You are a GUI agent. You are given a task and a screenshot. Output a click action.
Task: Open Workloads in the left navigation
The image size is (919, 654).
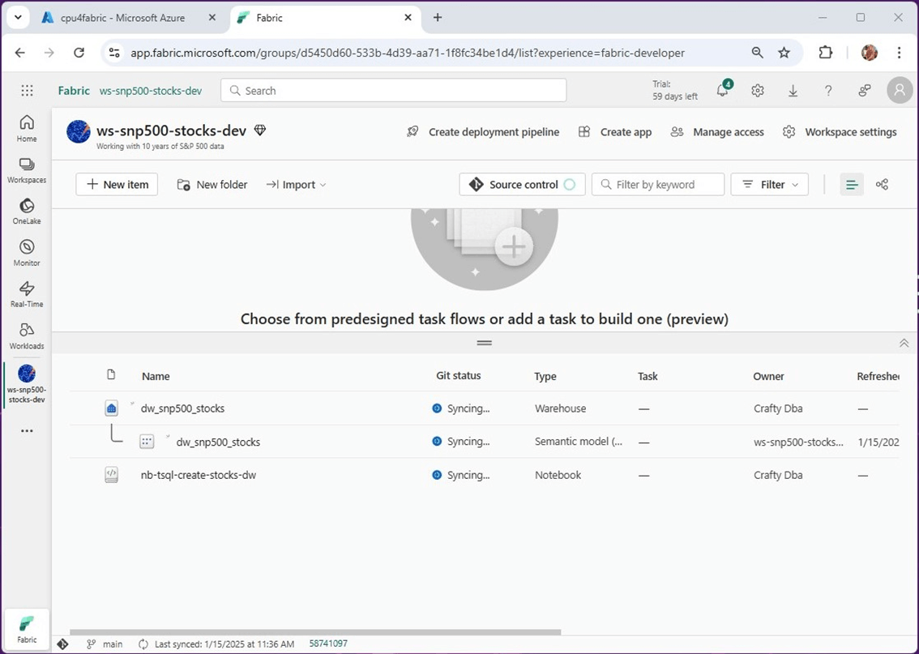pos(27,335)
